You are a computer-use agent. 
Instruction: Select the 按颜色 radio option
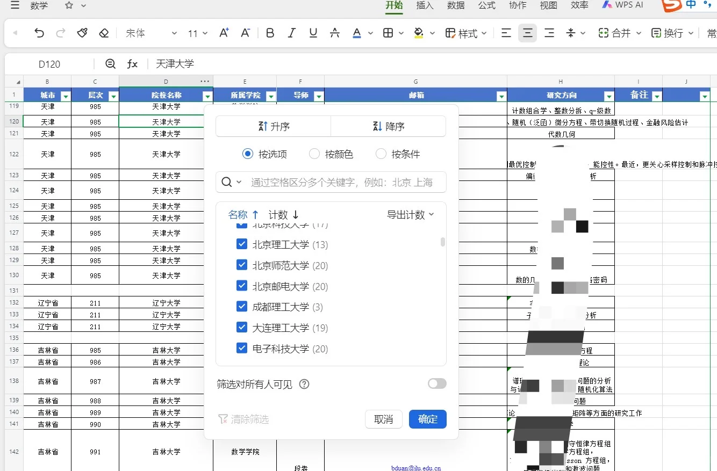click(x=314, y=154)
